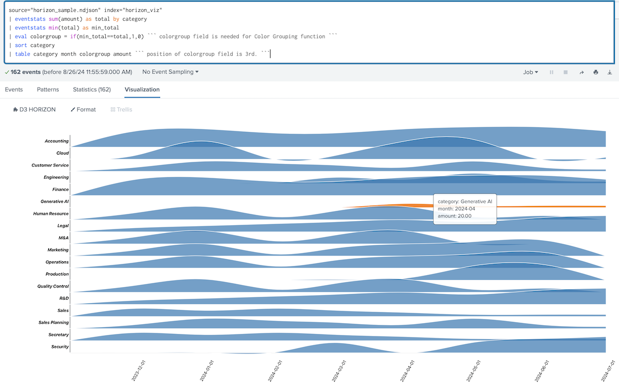Click the Legal category label

63,226
